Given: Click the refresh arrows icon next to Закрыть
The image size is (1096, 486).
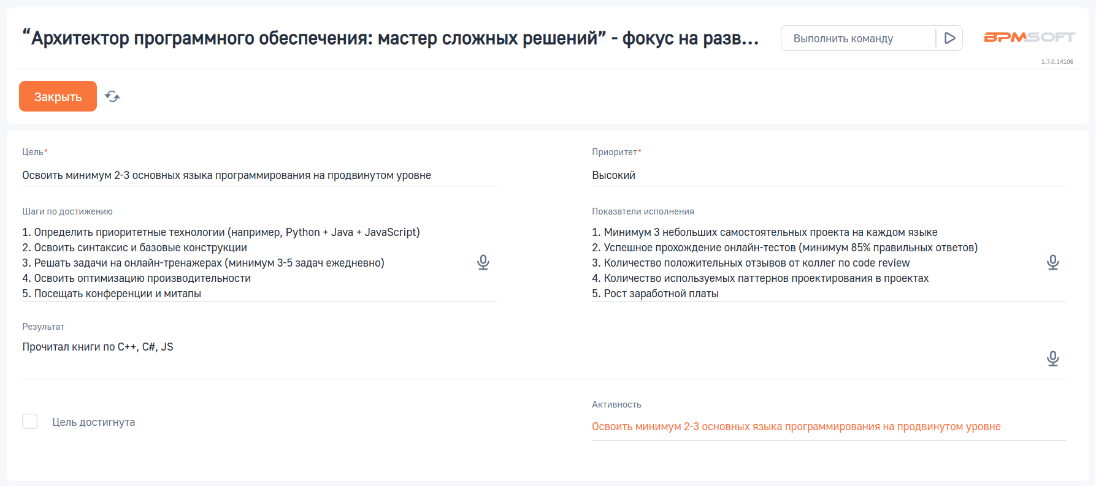Looking at the screenshot, I should [112, 96].
